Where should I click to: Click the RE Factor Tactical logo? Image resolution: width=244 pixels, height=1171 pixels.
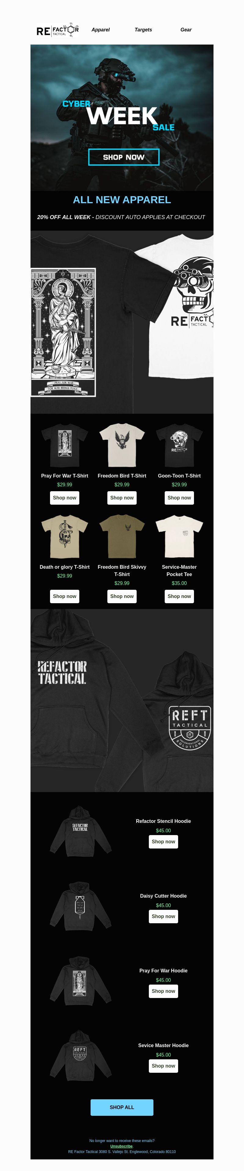[x=58, y=30]
